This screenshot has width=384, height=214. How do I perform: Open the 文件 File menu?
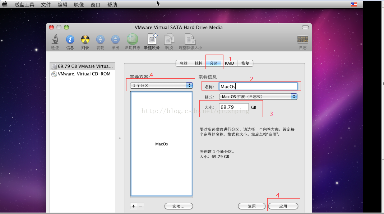pyautogui.click(x=46, y=5)
